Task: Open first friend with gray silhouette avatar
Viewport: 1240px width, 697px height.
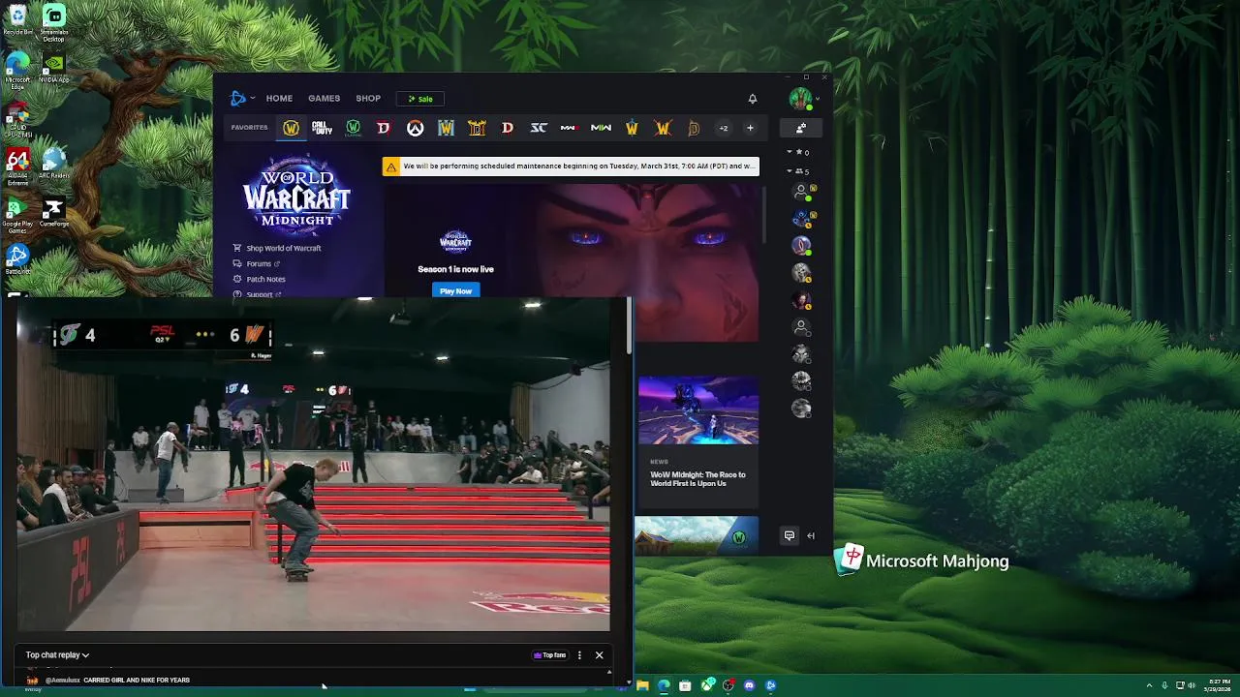Action: [801, 192]
